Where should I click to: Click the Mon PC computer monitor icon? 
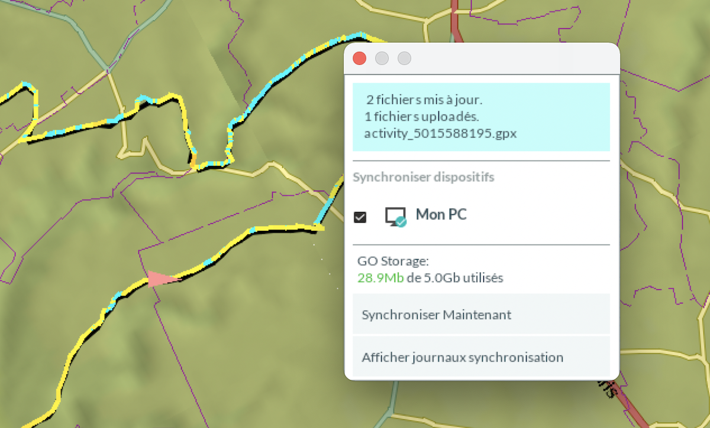tap(395, 217)
